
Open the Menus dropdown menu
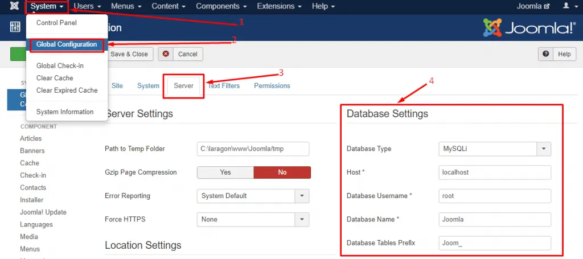tap(126, 6)
